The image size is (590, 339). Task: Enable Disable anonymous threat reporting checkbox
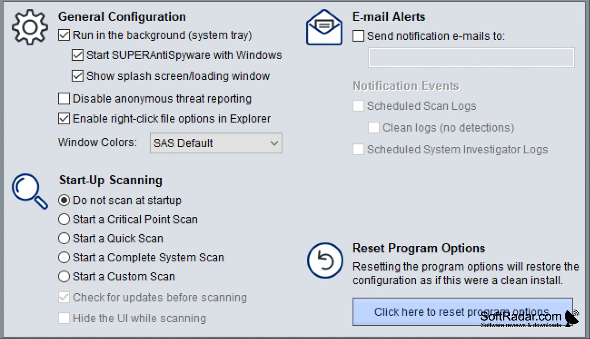click(x=64, y=99)
